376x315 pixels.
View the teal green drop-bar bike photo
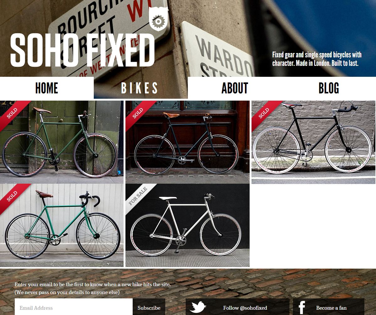coord(62,225)
